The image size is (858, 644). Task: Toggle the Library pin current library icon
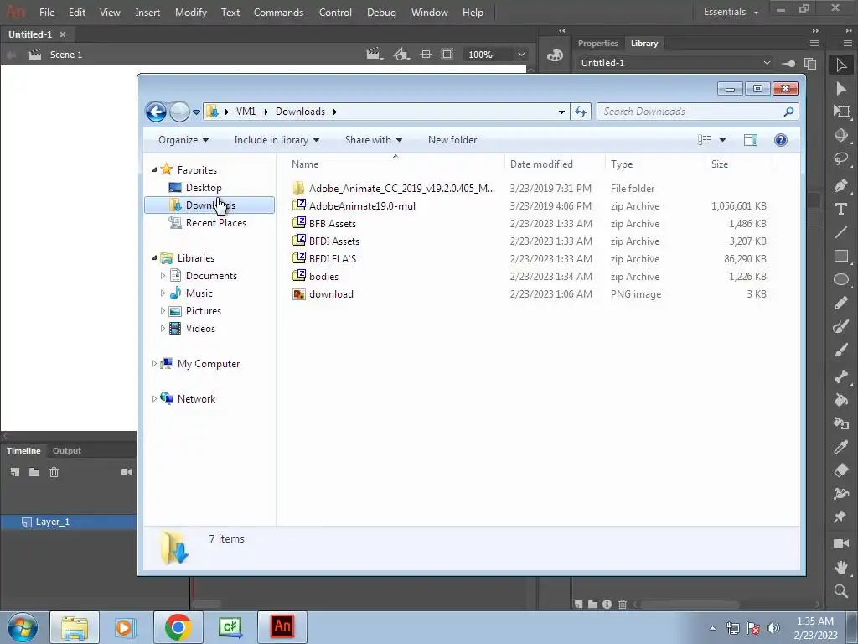click(x=788, y=63)
